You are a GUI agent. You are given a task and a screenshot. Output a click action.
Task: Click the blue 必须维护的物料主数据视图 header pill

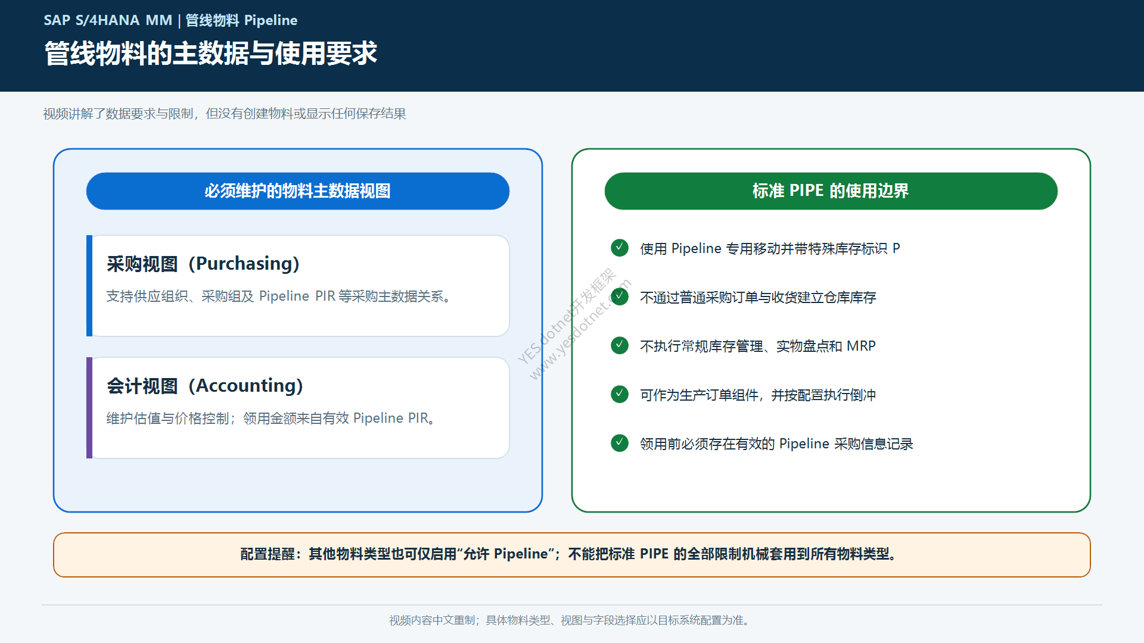pyautogui.click(x=298, y=191)
